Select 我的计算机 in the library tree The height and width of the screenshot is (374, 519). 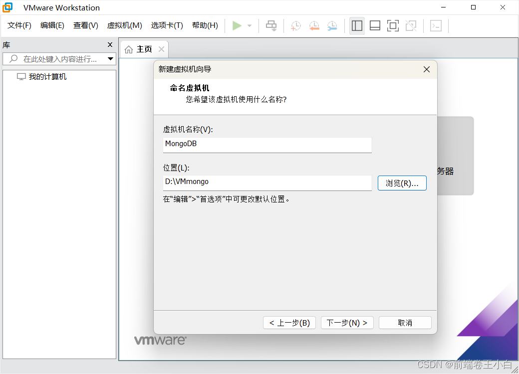coord(47,77)
